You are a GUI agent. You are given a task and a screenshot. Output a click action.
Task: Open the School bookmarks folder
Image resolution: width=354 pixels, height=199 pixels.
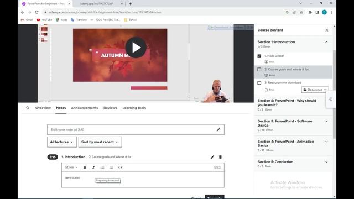point(131,20)
